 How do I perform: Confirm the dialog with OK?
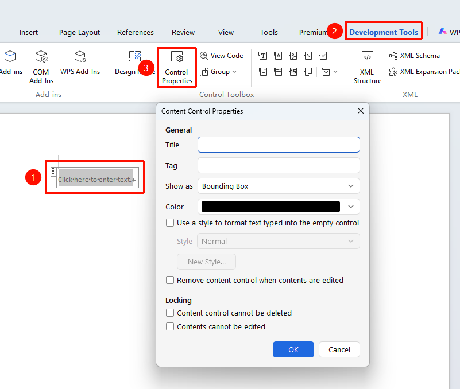(293, 349)
